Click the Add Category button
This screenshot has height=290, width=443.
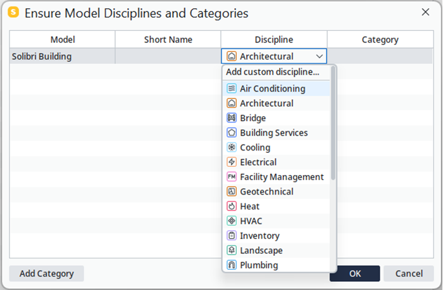coord(47,274)
